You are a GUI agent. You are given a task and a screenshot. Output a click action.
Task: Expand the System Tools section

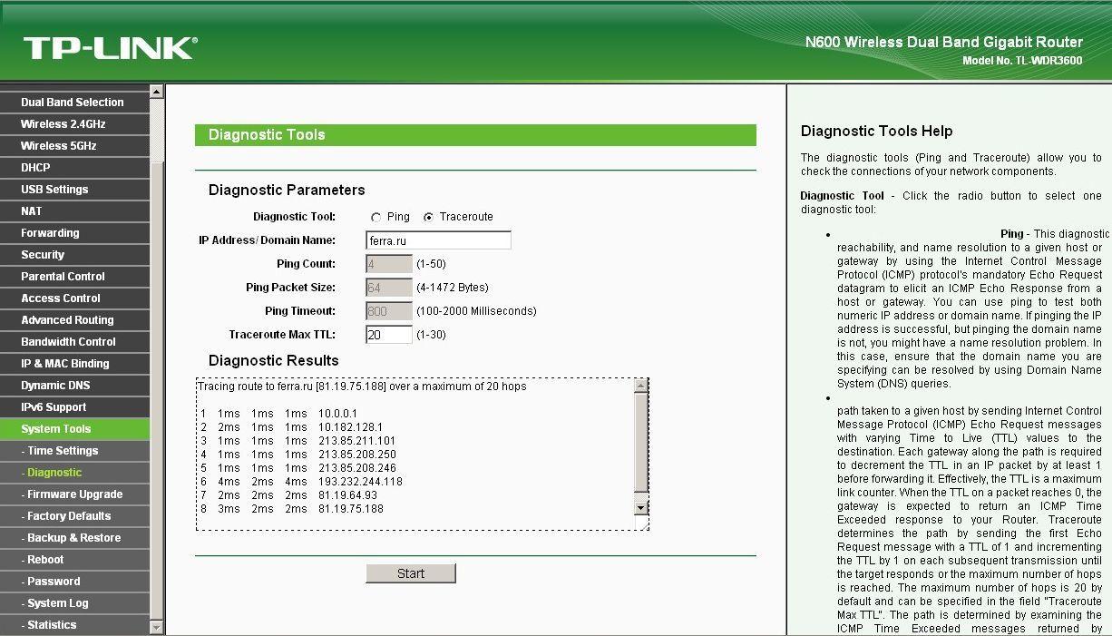coord(56,429)
